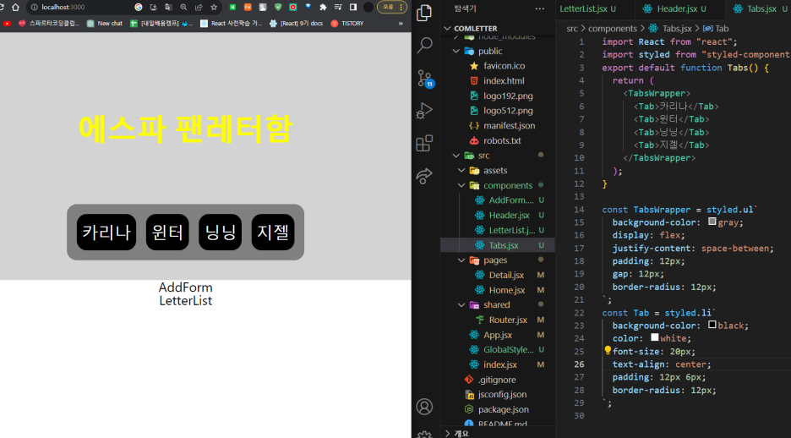Toggle Chrome side panel icon
The width and height of the screenshot is (791, 438).
(353, 7)
